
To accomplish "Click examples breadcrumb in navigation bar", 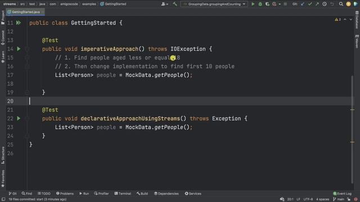I will (89, 4).
